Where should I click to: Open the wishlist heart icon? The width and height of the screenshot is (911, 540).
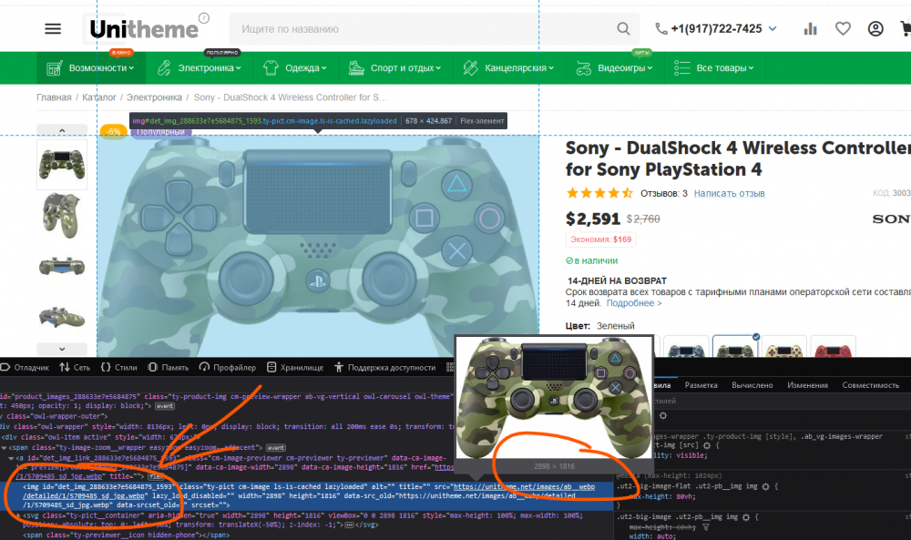tap(843, 29)
